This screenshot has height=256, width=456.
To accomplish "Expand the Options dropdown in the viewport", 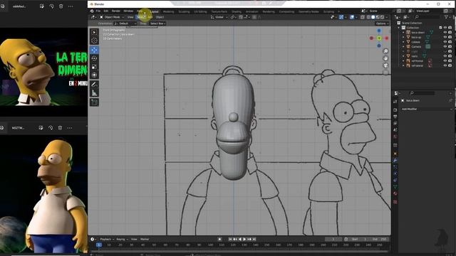I will coord(382,23).
